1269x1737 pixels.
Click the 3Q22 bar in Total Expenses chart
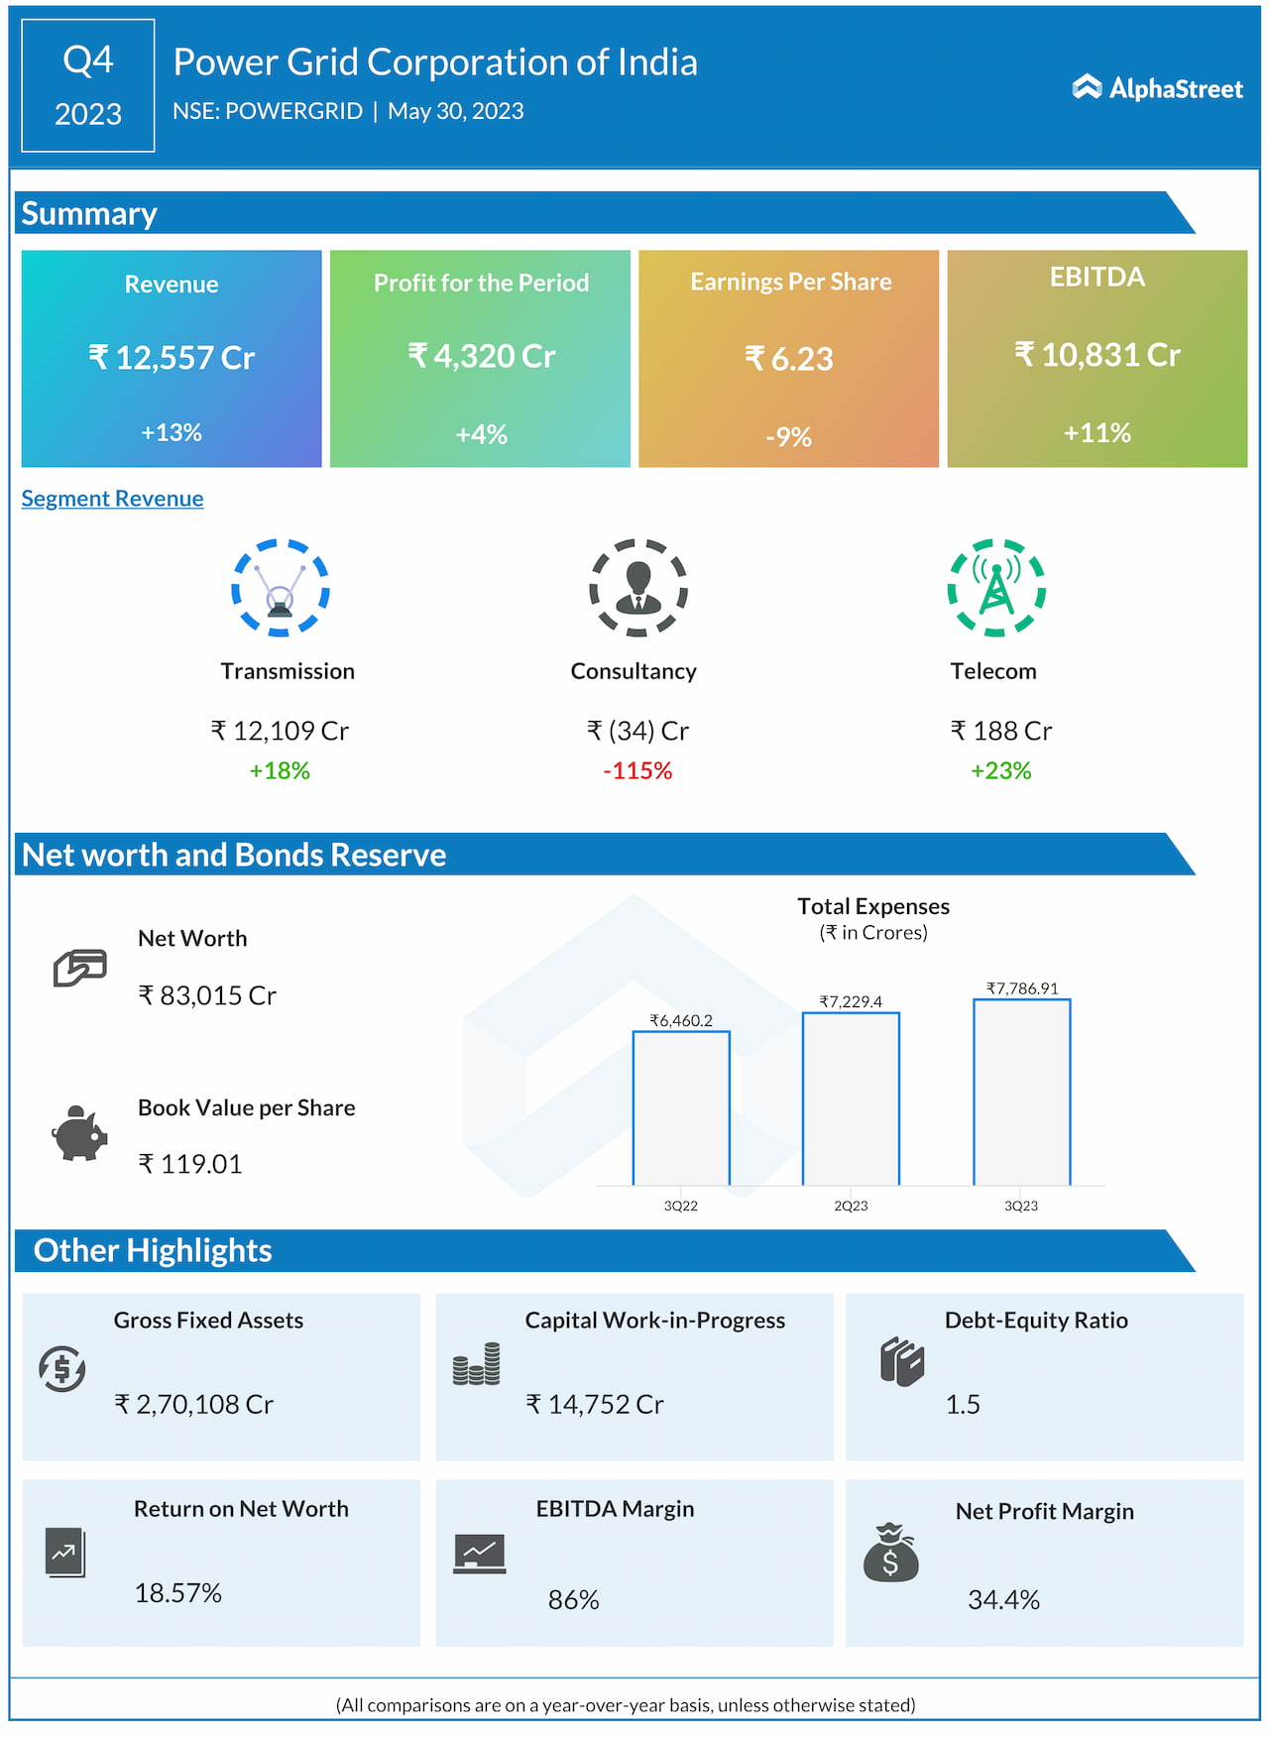(x=681, y=1108)
